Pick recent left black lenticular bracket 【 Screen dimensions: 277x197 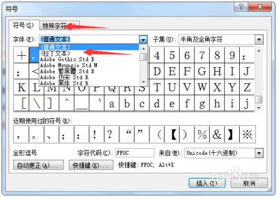[x=172, y=135]
